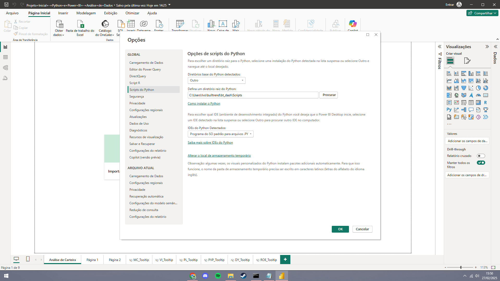The width and height of the screenshot is (500, 281).
Task: Open Obter dados in the ribbon
Action: 59,28
